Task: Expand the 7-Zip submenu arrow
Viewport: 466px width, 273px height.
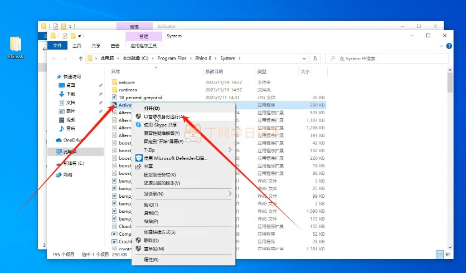Action: (230, 150)
